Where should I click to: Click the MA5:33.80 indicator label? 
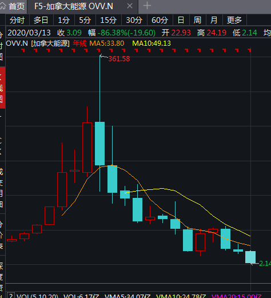click(107, 43)
